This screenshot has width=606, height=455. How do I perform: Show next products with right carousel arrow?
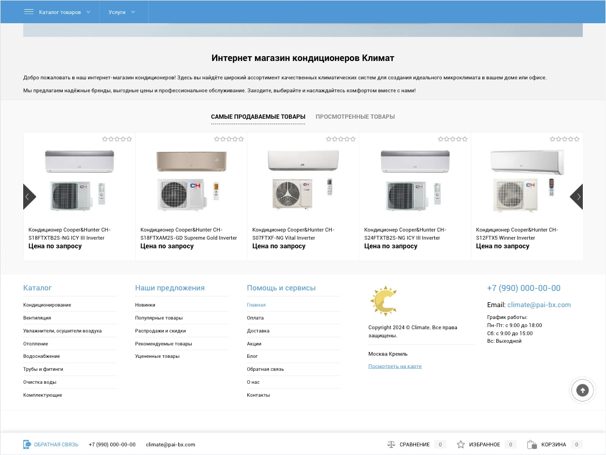click(576, 196)
